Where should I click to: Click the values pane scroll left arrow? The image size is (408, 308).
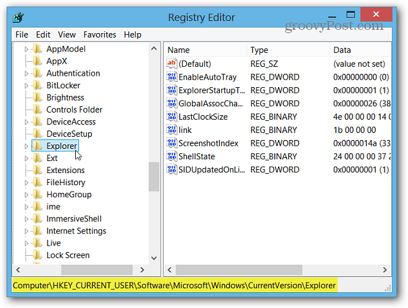pyautogui.click(x=170, y=270)
